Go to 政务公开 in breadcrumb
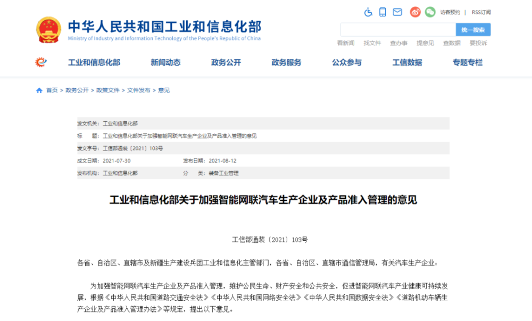The height and width of the screenshot is (321, 532). [77, 90]
